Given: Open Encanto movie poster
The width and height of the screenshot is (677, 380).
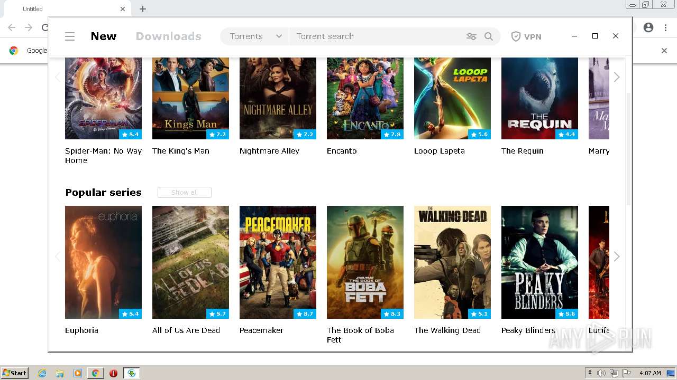Looking at the screenshot, I should click(x=365, y=98).
